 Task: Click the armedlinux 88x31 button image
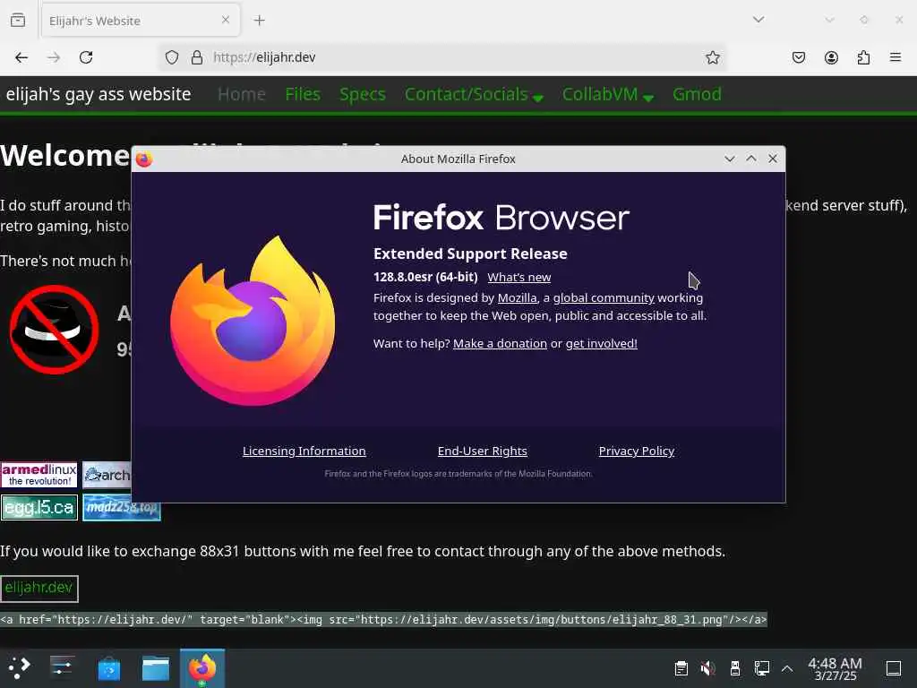pos(39,475)
